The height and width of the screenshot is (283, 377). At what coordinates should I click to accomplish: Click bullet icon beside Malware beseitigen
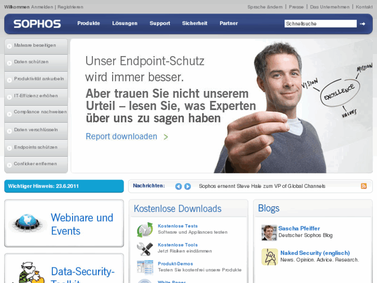[9, 46]
